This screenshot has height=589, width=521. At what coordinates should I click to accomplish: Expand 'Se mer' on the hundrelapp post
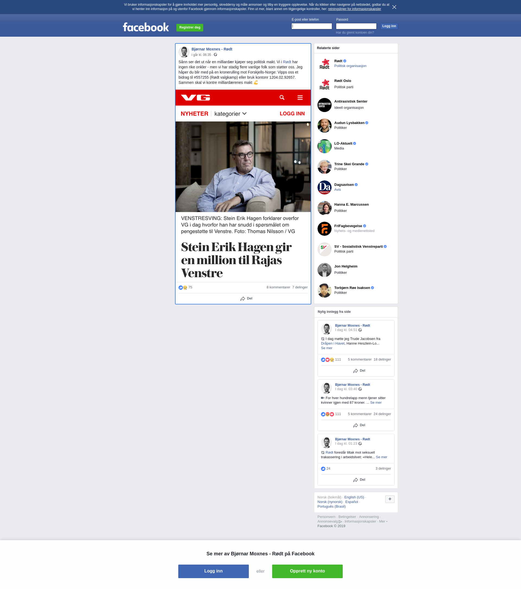pos(376,403)
